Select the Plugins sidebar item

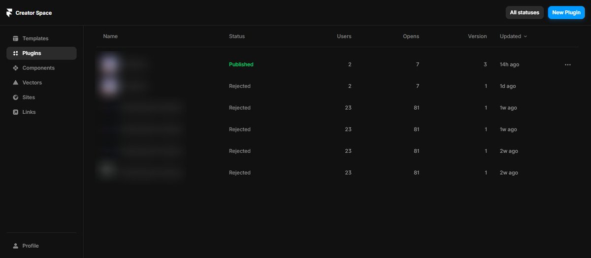pyautogui.click(x=41, y=53)
